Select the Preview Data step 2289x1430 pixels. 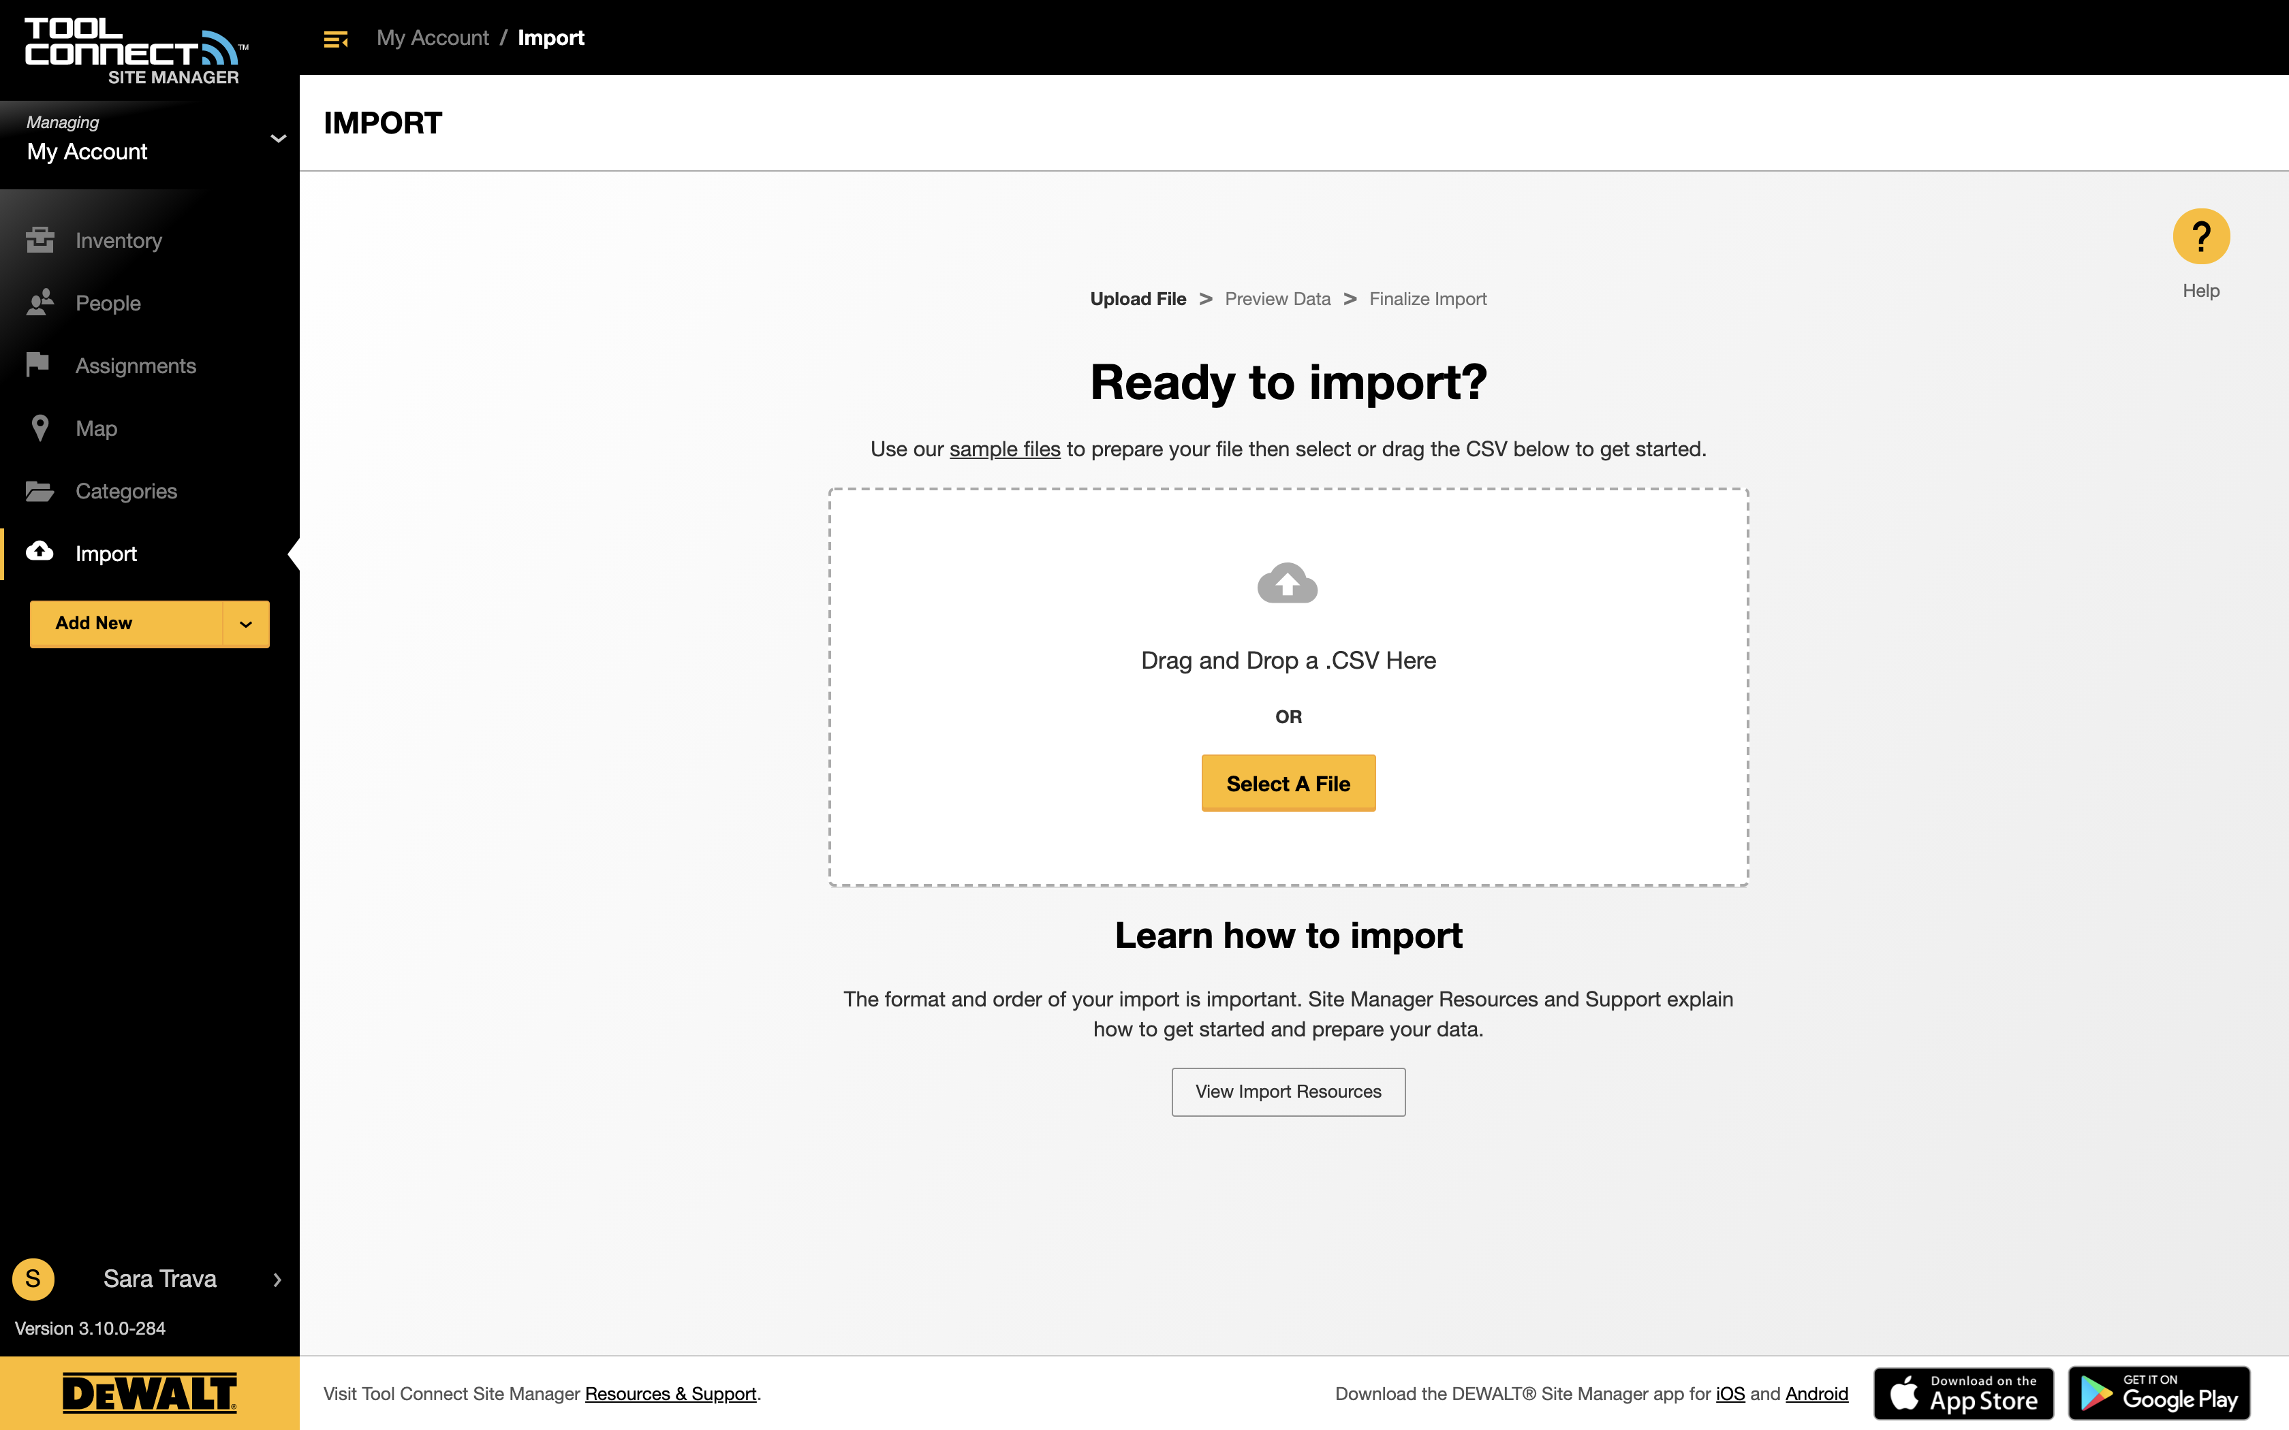point(1277,299)
